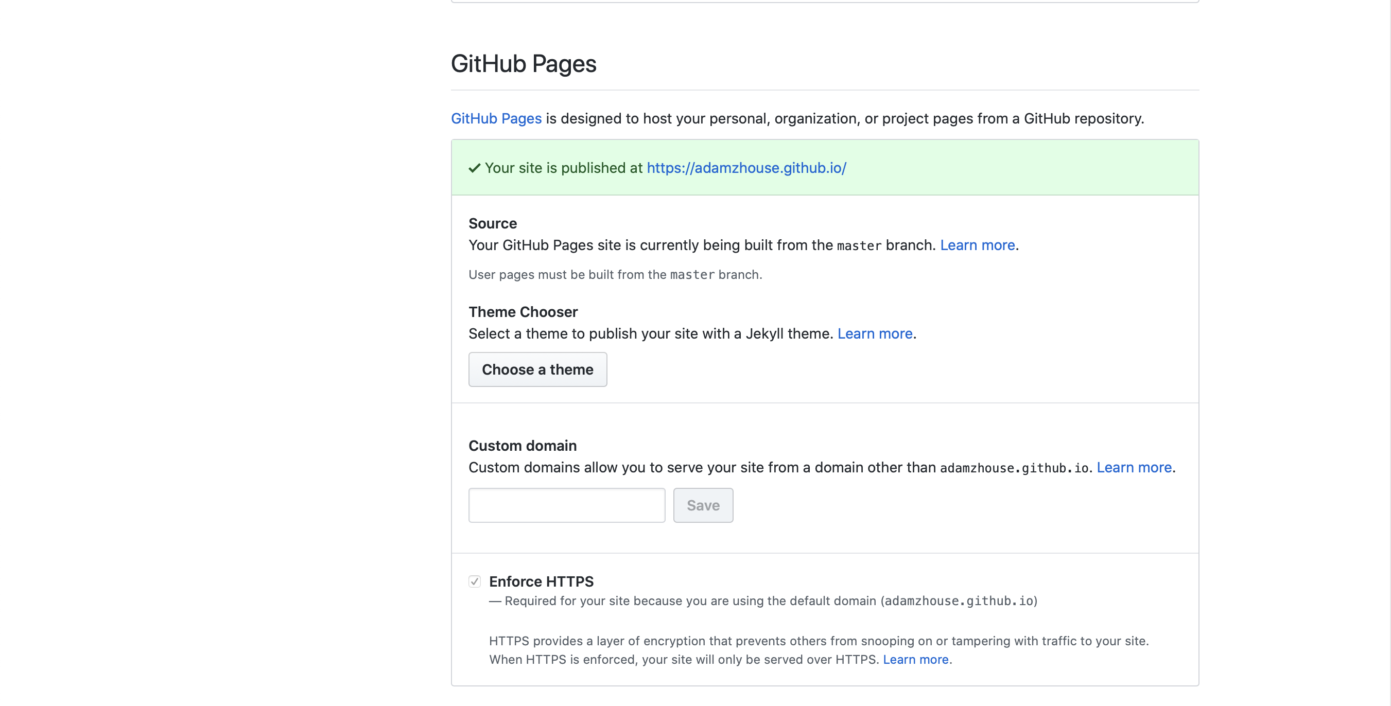
Task: Click the master branch code text in Source
Action: [859, 245]
